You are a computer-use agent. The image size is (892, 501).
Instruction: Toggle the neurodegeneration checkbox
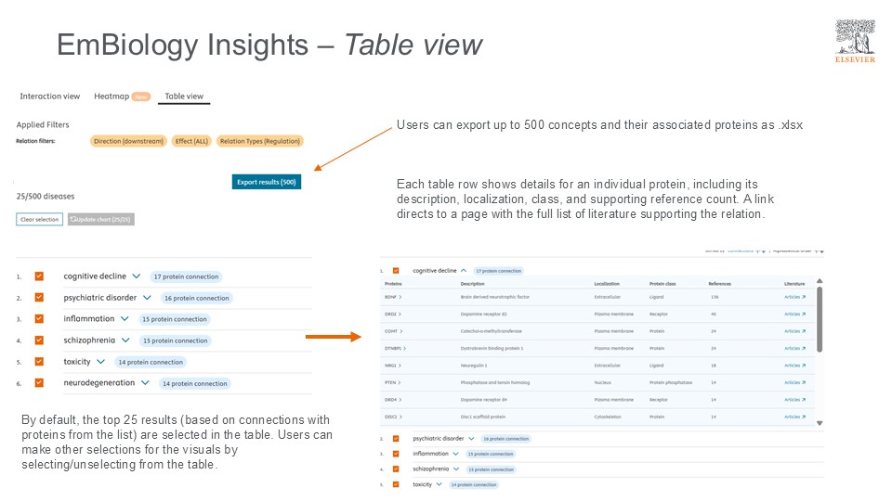coord(39,382)
